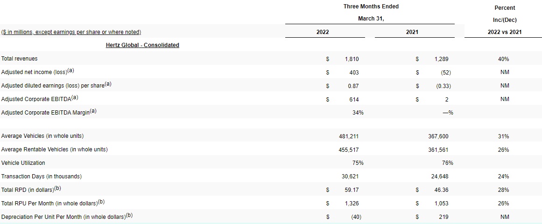The height and width of the screenshot is (224, 542).
Task: Select the 2022 Total RPD value 59.17
Action: click(x=352, y=190)
